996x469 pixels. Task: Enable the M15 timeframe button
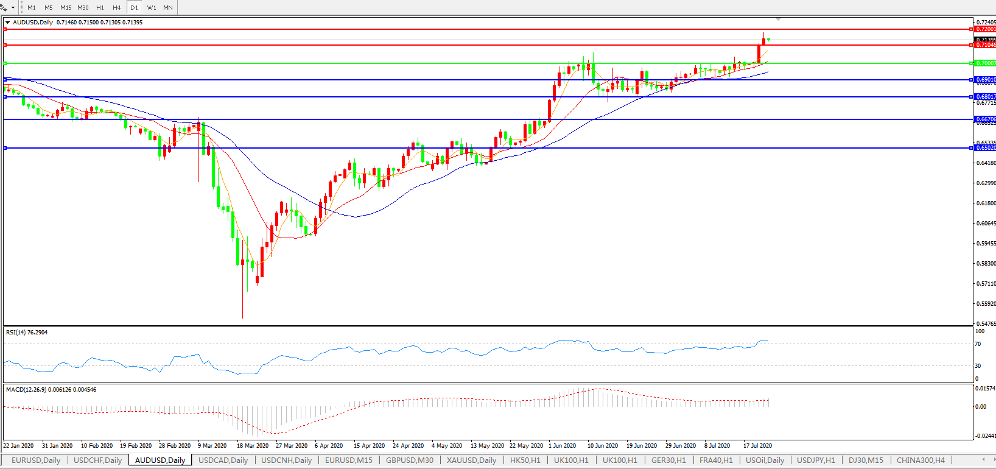pos(66,8)
